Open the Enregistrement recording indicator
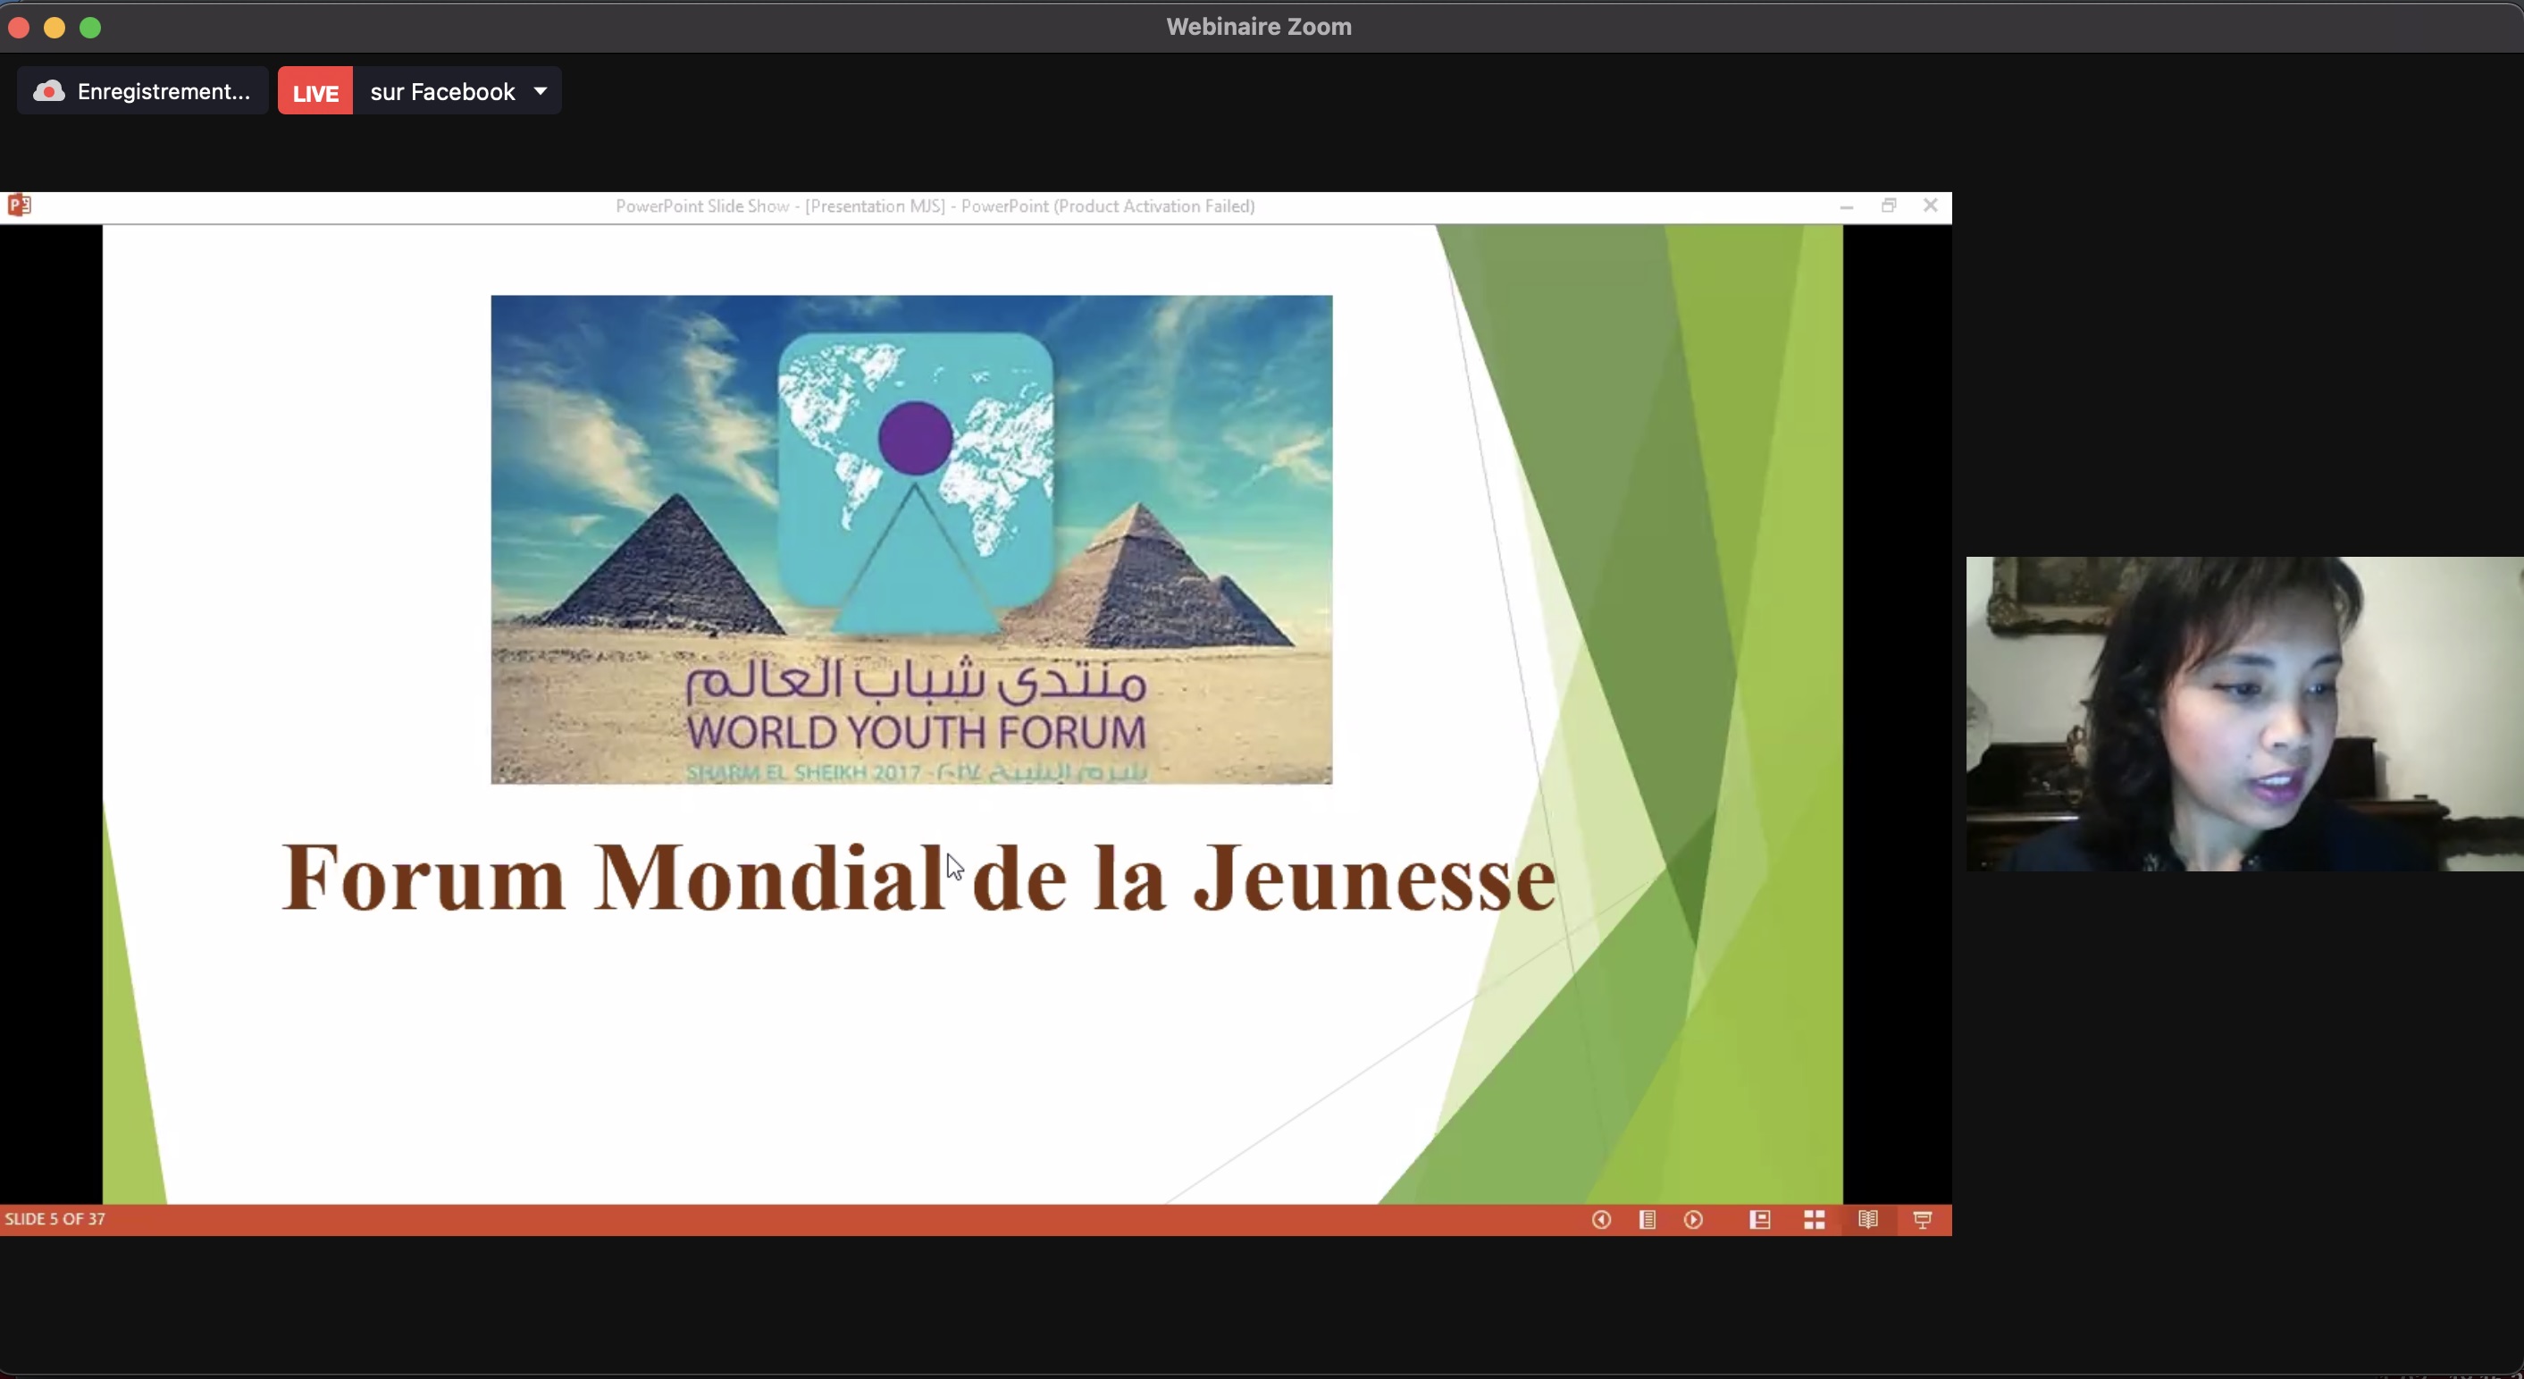 click(163, 91)
